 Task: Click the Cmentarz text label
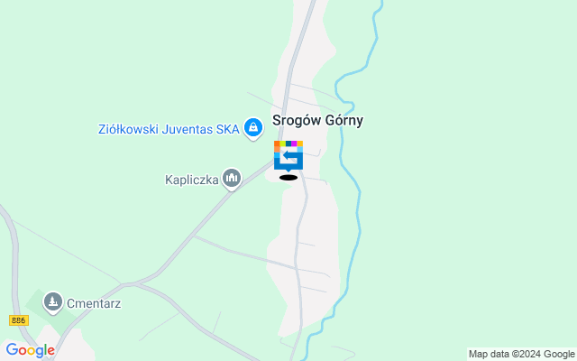coord(94,303)
